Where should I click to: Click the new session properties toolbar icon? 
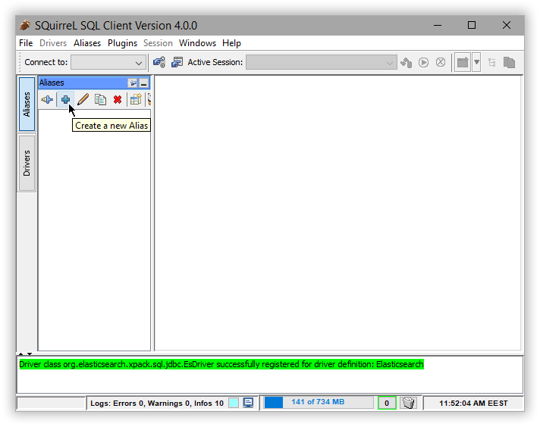tap(177, 62)
